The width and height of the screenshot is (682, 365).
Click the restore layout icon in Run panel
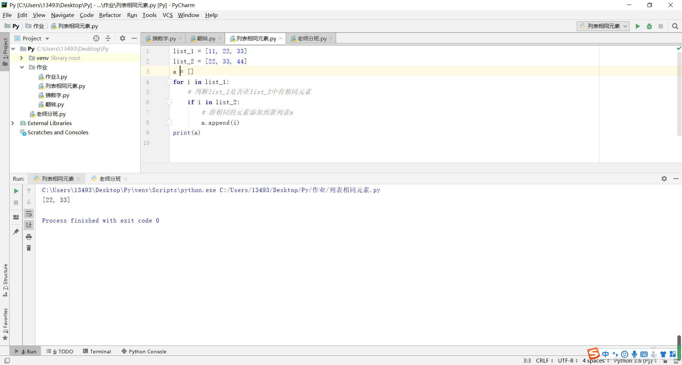[x=16, y=217]
